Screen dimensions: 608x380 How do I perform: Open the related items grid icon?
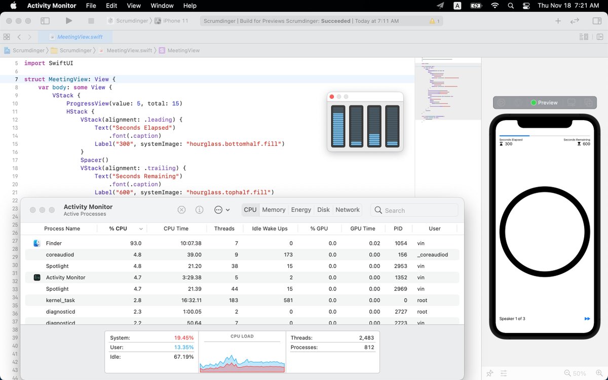(x=7, y=37)
